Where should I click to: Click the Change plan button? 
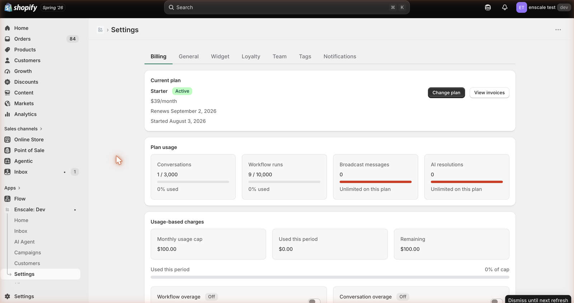coord(446,93)
